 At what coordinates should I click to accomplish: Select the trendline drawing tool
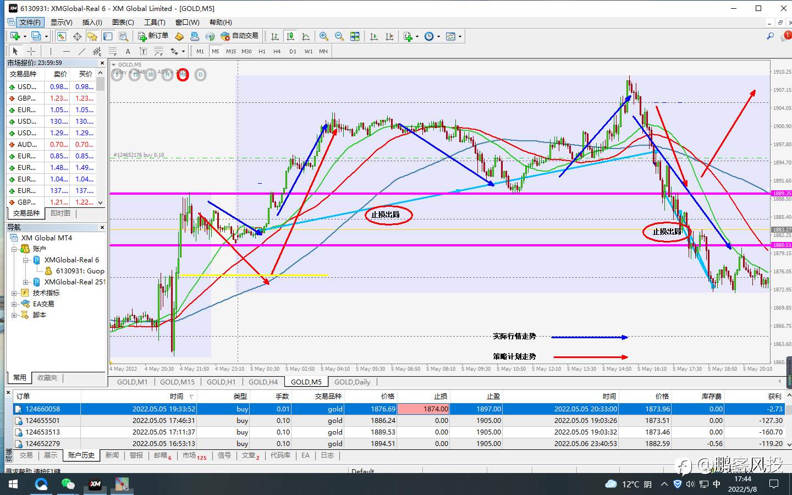82,51
